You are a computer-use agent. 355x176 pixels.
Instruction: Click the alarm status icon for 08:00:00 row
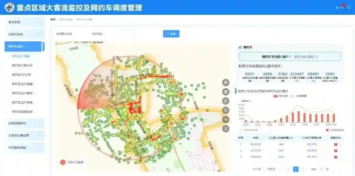[x=336, y=157]
